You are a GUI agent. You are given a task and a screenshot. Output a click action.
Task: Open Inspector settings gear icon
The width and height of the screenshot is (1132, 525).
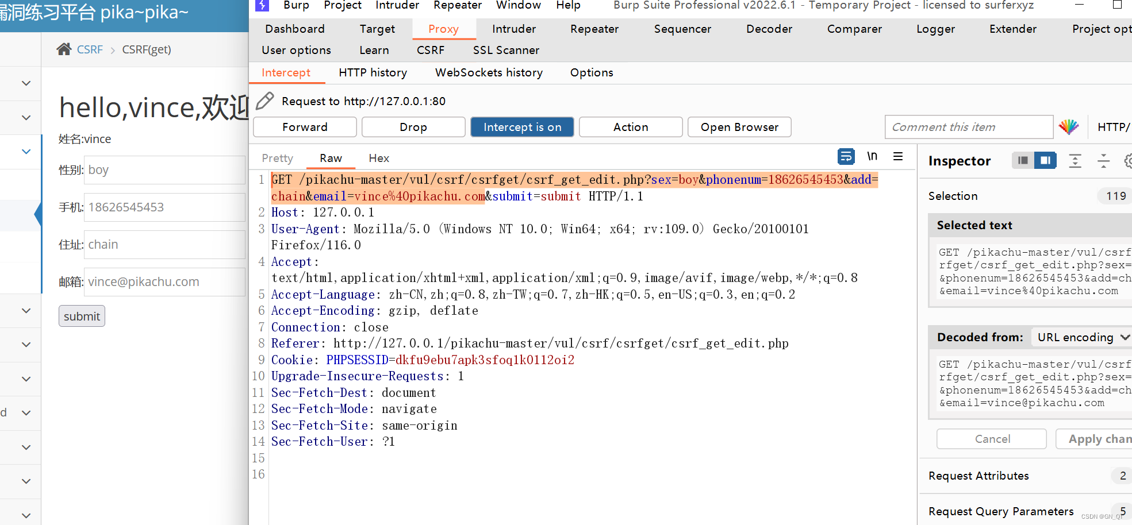(1128, 161)
